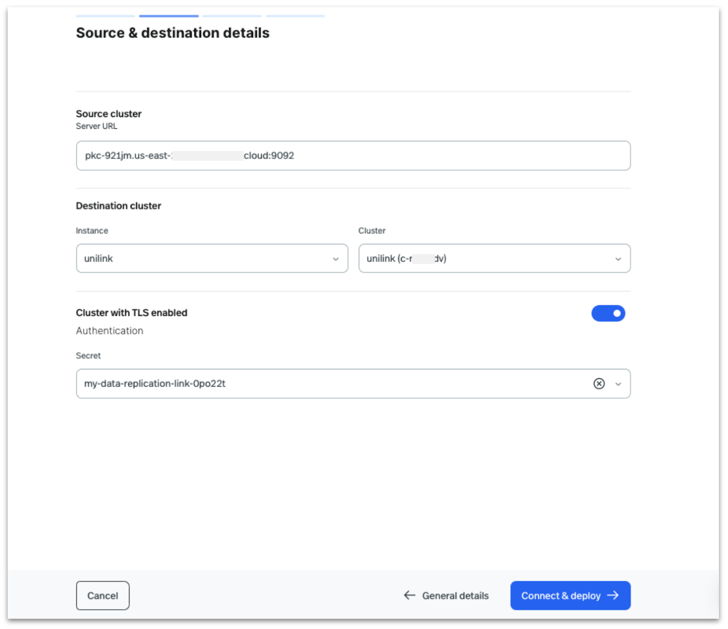Click the back arrow beside General details

coord(409,595)
